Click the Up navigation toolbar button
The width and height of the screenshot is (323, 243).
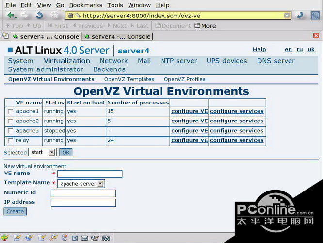click(x=34, y=26)
